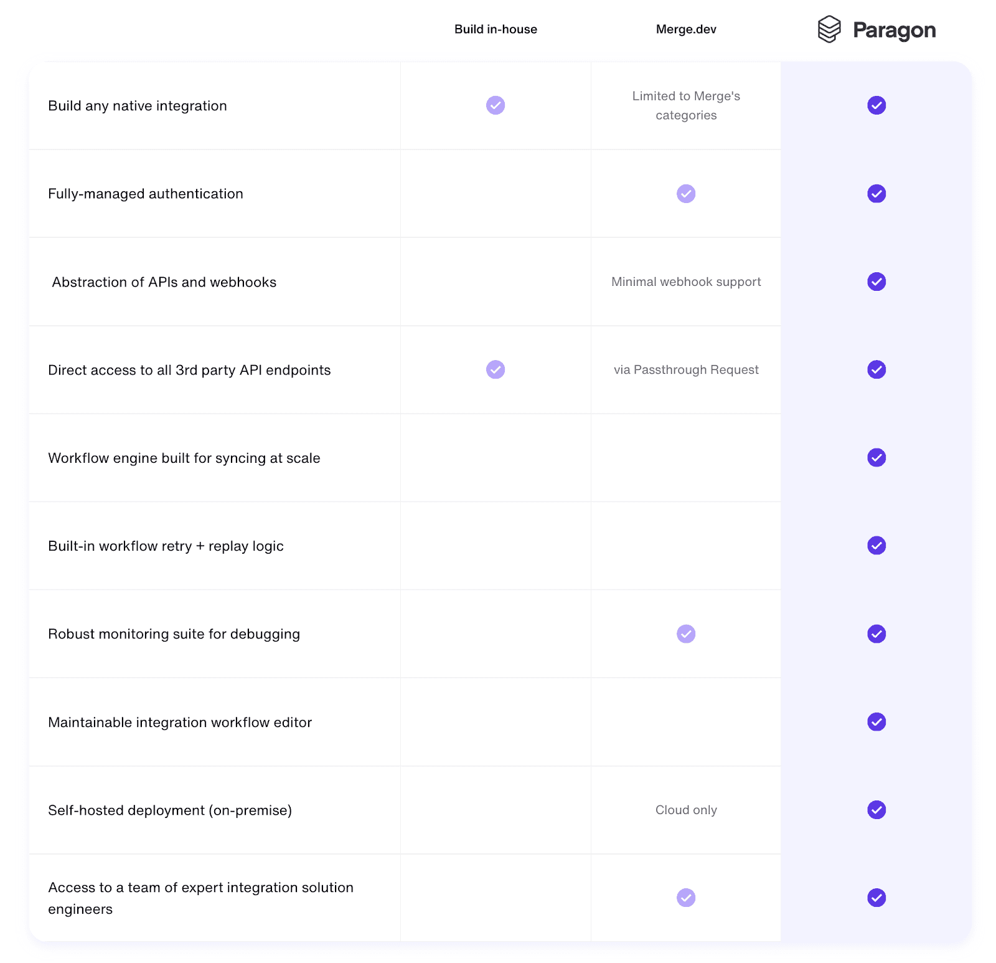996x963 pixels.
Task: Select the Build in-house column header
Action: coord(496,29)
